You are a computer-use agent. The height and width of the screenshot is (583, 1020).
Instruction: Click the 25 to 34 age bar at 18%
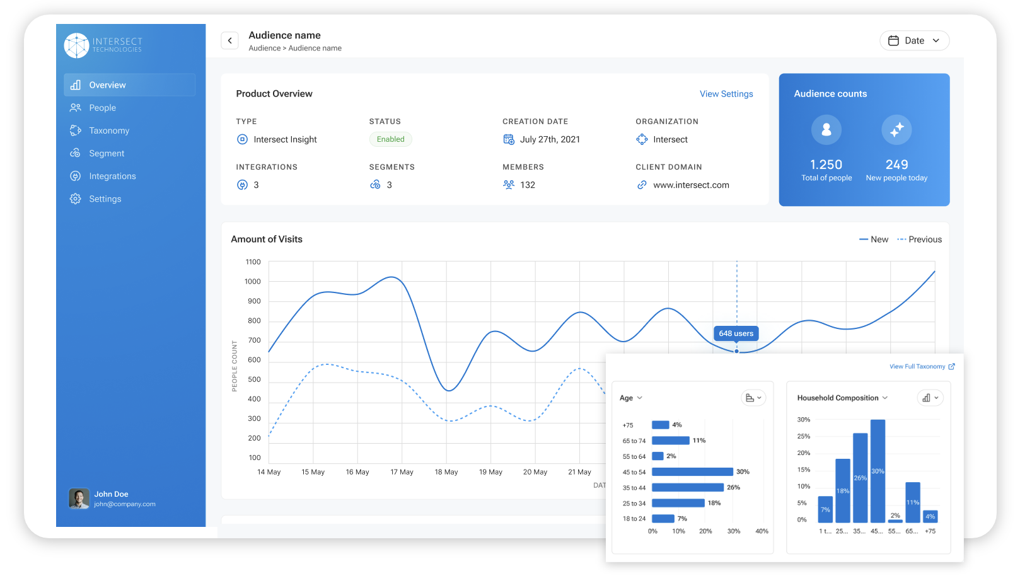(678, 503)
